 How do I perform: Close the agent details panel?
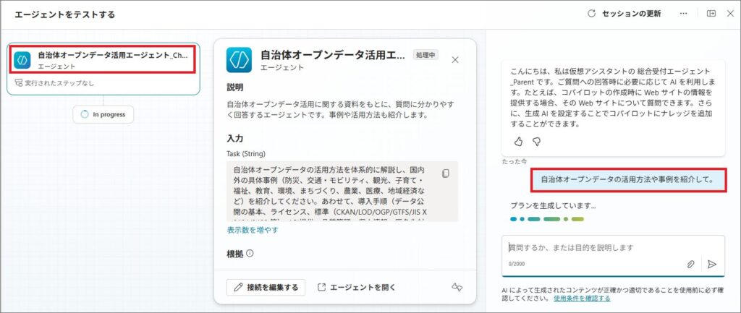pos(455,60)
